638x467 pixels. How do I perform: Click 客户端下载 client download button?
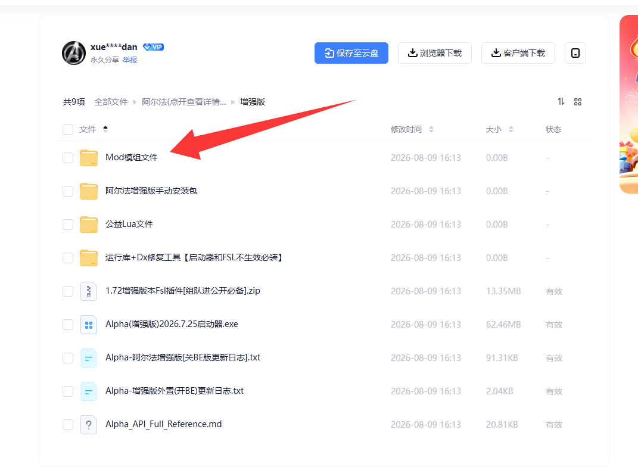[518, 53]
